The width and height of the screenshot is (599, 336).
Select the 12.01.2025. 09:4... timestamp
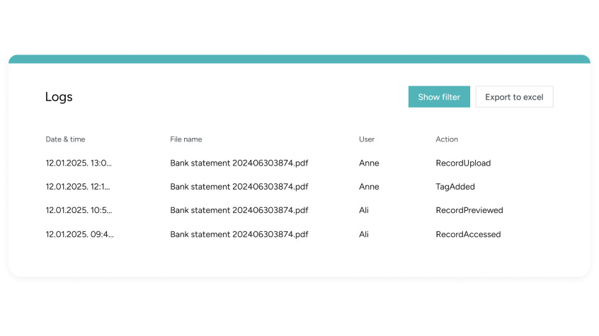point(79,234)
